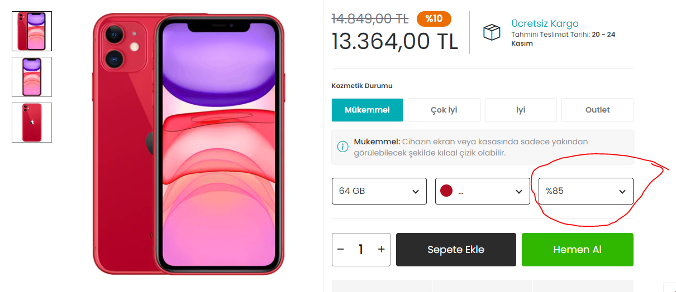Viewport: 676px width, 292px height.
Task: Click chevron arrow on %85 battery selector
Action: (x=622, y=192)
